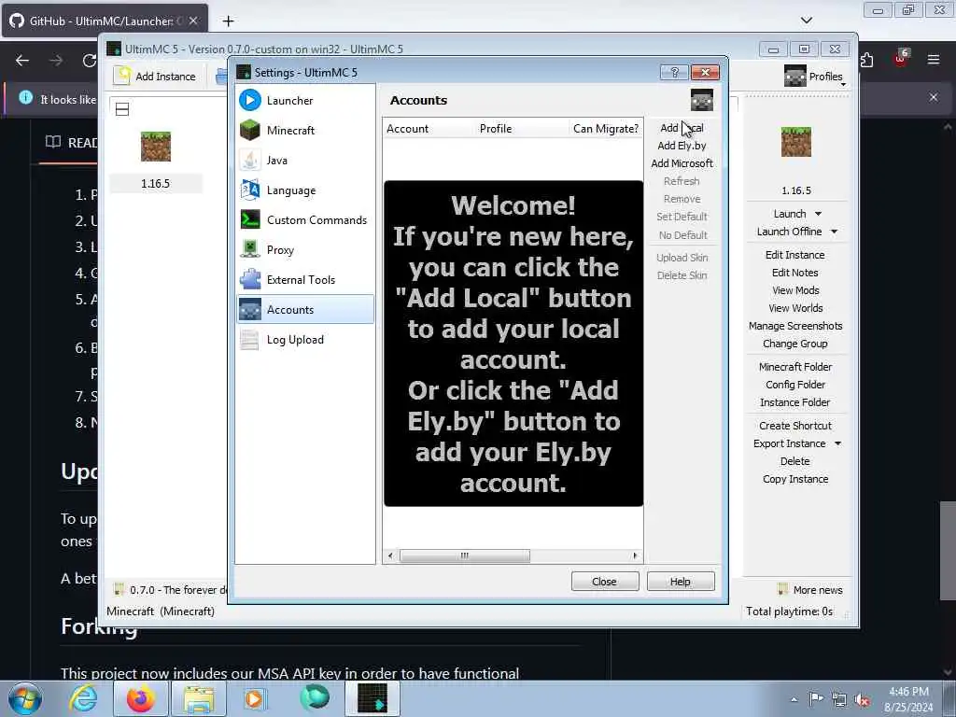Go back in the browser
This screenshot has height=717, width=956.
pos(22,61)
